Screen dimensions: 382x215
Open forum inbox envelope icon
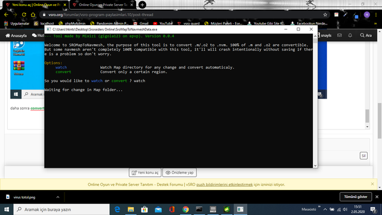(x=340, y=35)
